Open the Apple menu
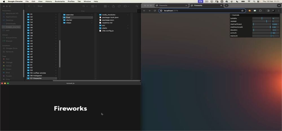Image resolution: width=282 pixels, height=131 pixels. [4, 1]
